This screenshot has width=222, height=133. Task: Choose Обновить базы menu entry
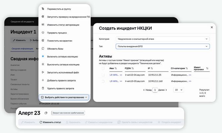point(55,49)
